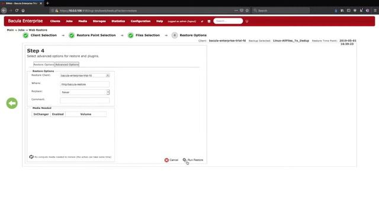Click the library icon in browser toolbar
Screen dimensions: 379x213
(342, 11)
